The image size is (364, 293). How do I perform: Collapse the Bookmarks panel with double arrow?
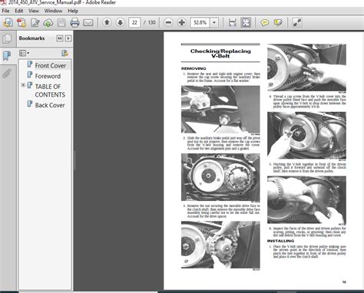click(60, 38)
